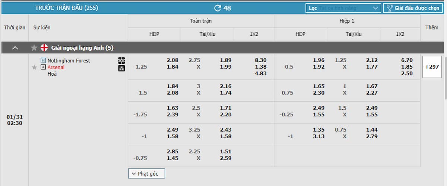Open the Lọc filter dropdown

pos(343,8)
